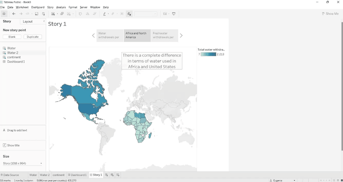The image size is (343, 182).
Task: Redo with the forward arrow button
Action: (21, 14)
